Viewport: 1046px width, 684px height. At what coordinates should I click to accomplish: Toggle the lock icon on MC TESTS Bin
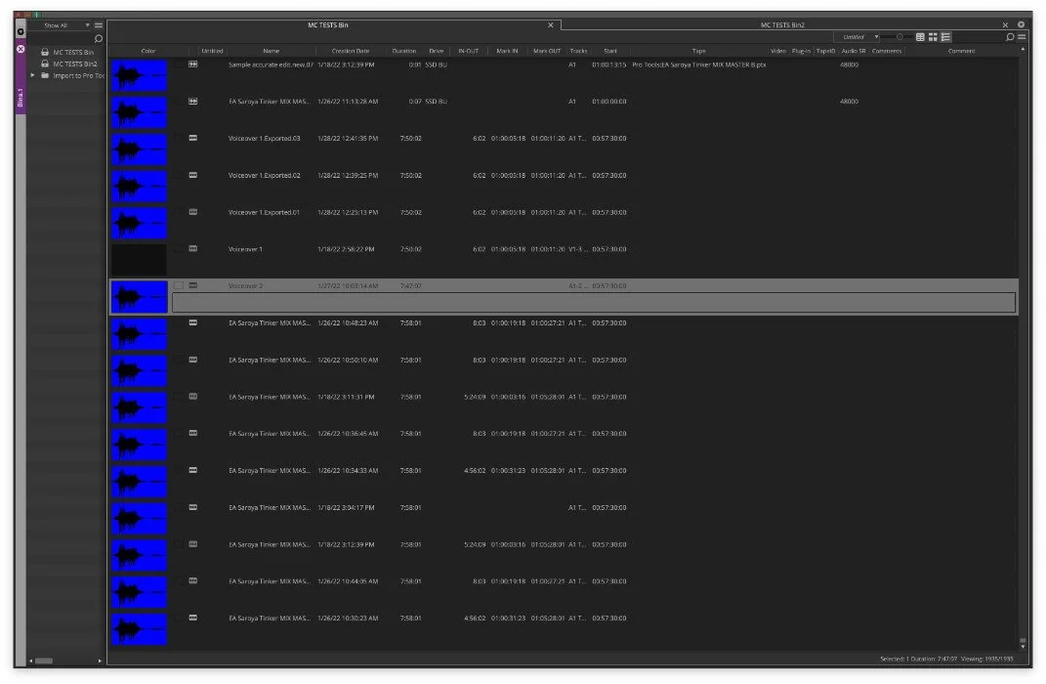tap(45, 52)
